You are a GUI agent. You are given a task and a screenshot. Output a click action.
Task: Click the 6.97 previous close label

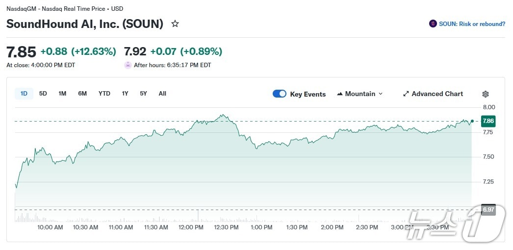[x=488, y=210]
